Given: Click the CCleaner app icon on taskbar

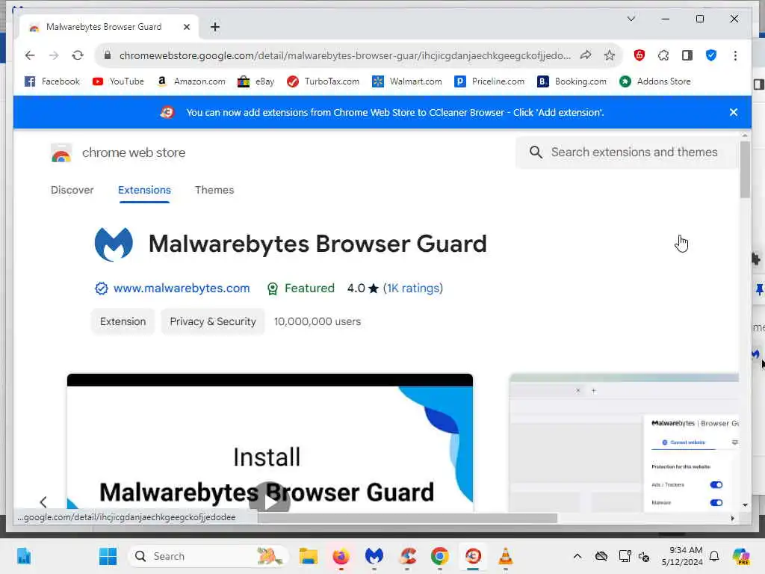Looking at the screenshot, I should [x=407, y=556].
